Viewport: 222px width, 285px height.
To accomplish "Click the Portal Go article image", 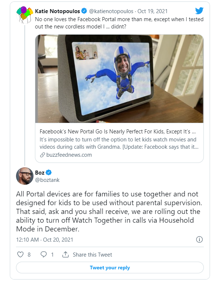I will (x=119, y=79).
